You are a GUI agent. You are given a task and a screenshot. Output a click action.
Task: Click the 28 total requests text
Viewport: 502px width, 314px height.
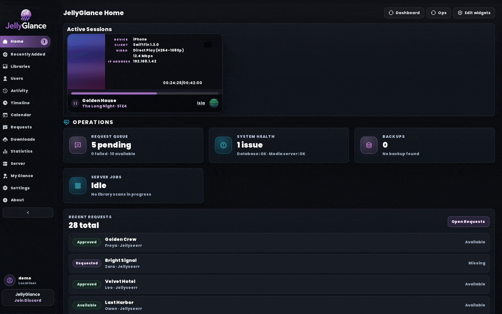tap(84, 225)
